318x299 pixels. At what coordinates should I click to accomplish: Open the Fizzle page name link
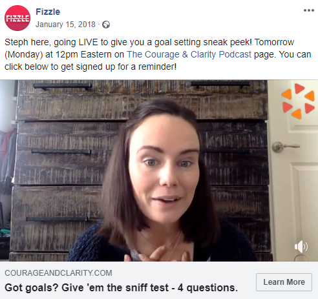[x=48, y=12]
